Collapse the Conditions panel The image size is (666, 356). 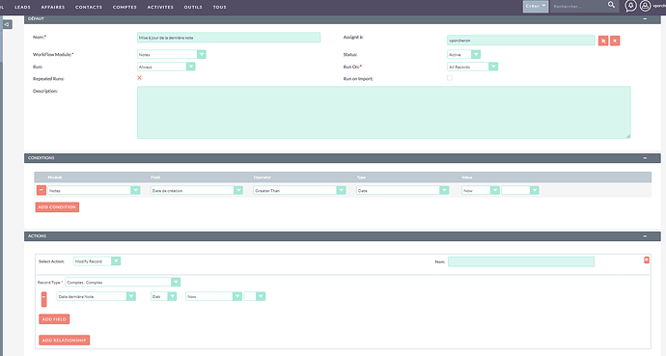pyautogui.click(x=645, y=158)
